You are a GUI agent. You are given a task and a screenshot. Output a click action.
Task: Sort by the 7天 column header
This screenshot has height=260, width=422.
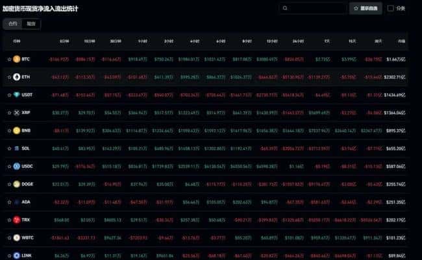pyautogui.click(x=326, y=41)
